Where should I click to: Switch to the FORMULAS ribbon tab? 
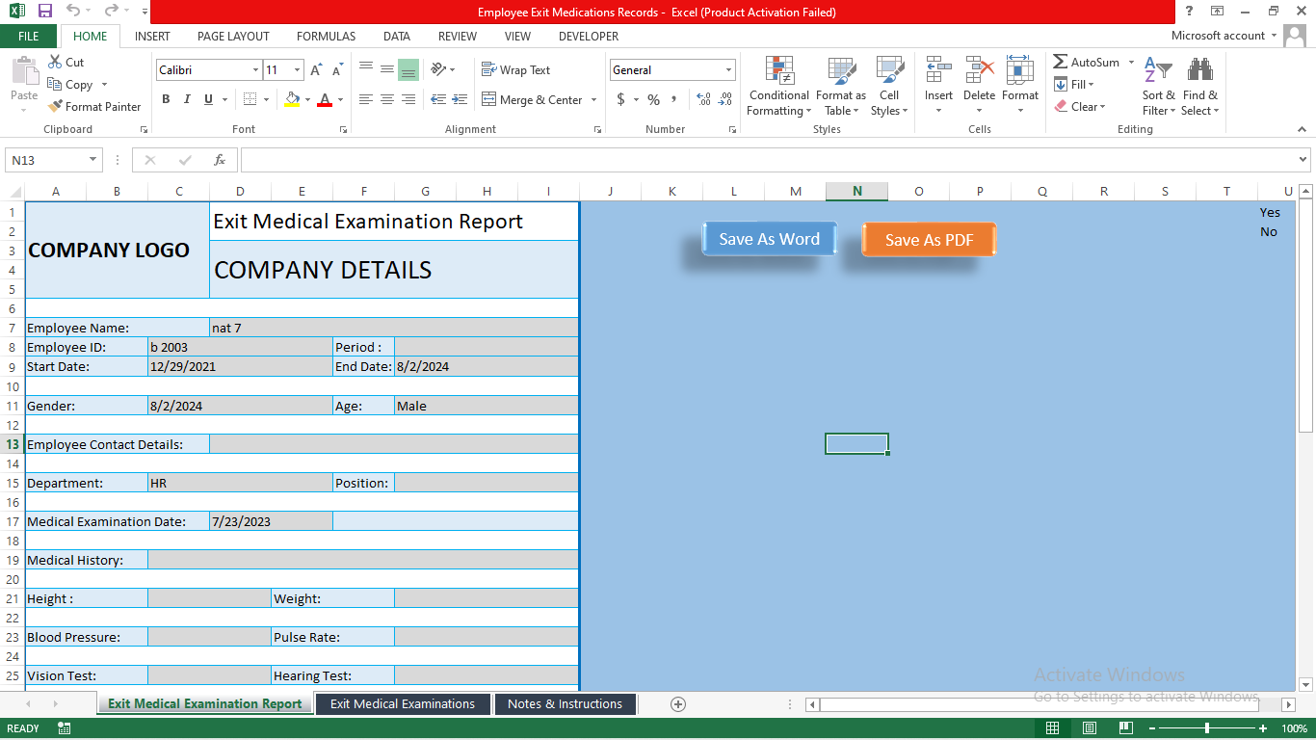coord(326,37)
